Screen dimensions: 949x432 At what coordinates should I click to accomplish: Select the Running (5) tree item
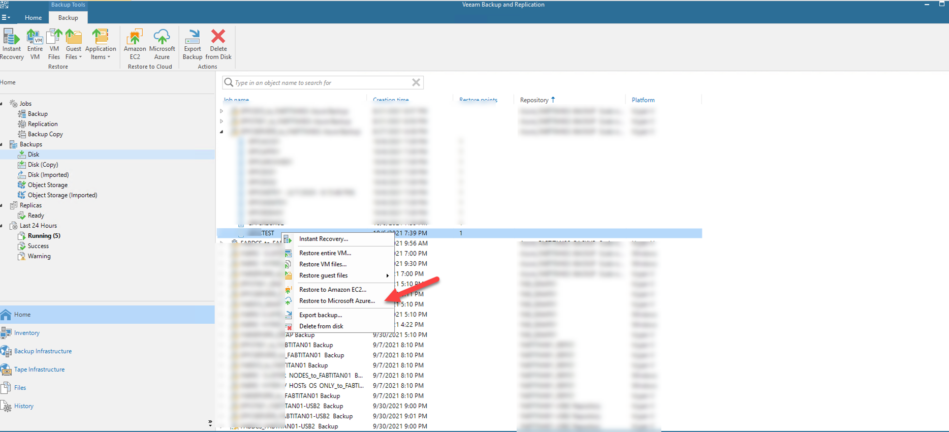[x=44, y=236]
